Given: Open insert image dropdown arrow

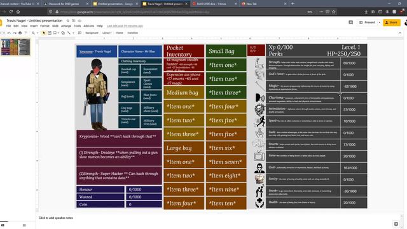Looking at the screenshot, I should pos(59,33).
